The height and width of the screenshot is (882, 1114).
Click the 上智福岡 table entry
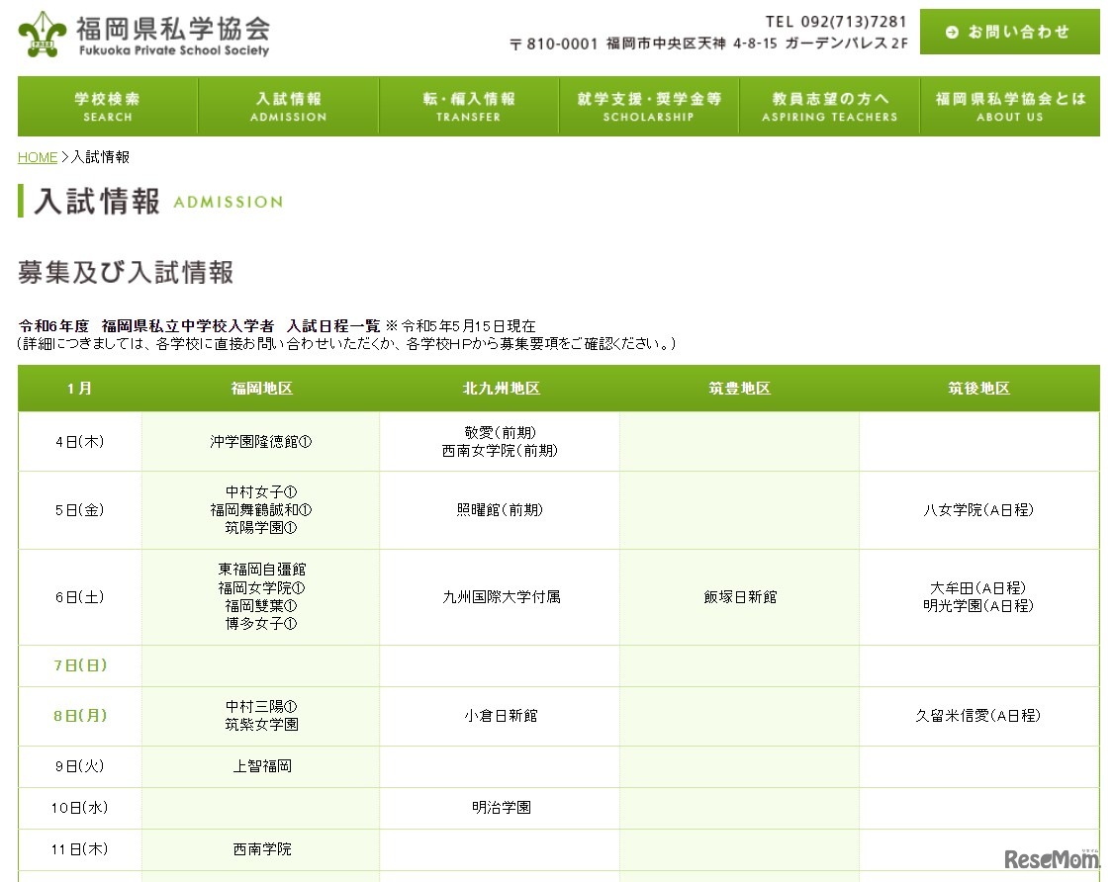coord(262,766)
